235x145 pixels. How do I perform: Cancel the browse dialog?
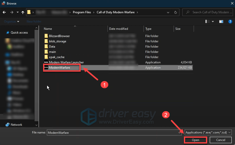tap(221, 140)
